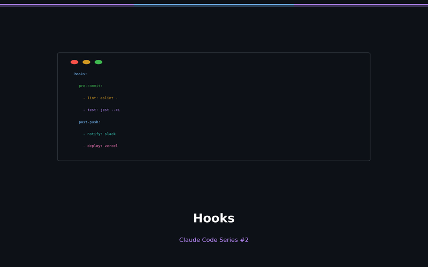
Task: Click the '- lint: eslint .' line
Action: (100, 98)
